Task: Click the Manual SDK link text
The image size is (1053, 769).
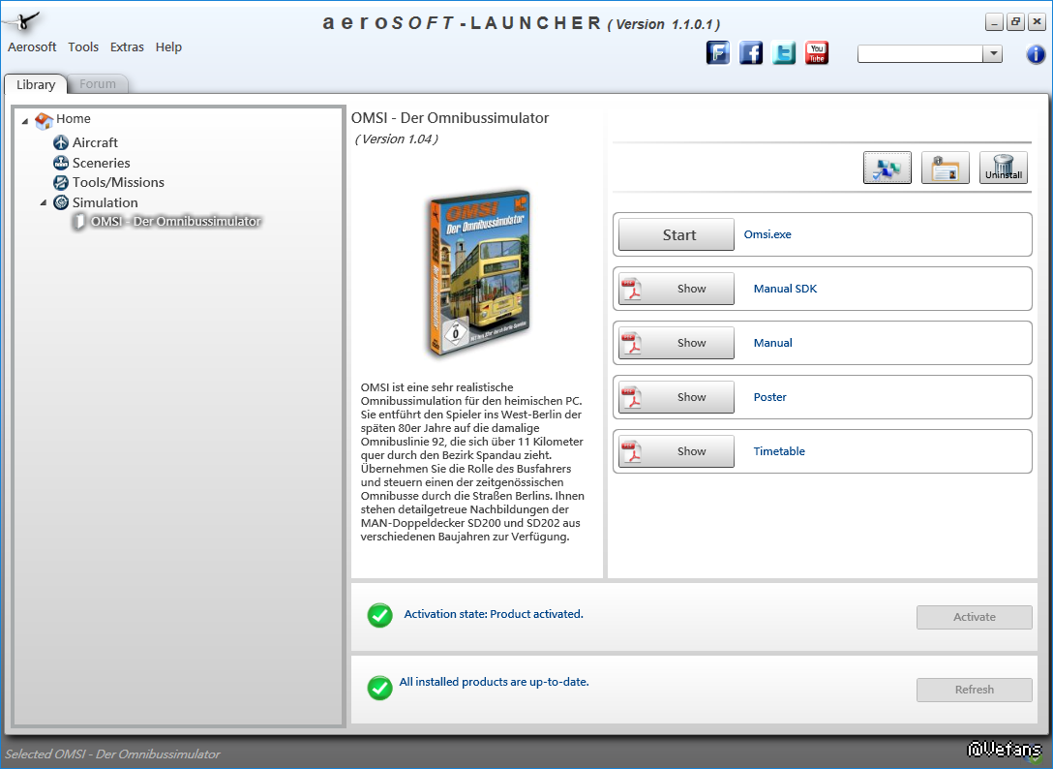Action: coord(785,289)
